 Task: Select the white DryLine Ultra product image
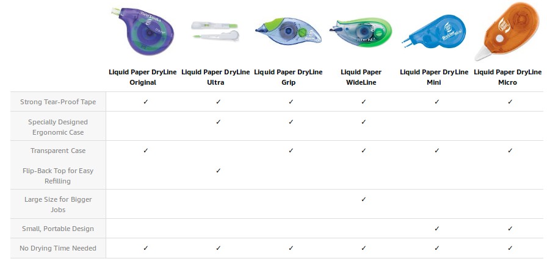click(x=217, y=30)
